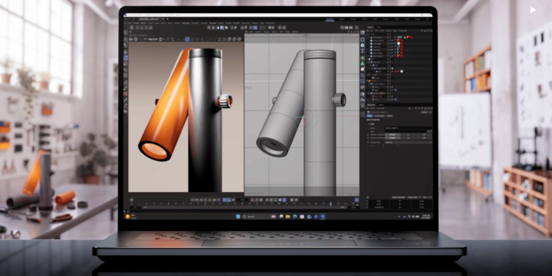Screen dimensions: 552x276
Task: Toggle the Z-axis lock icon
Action: tap(146, 27)
